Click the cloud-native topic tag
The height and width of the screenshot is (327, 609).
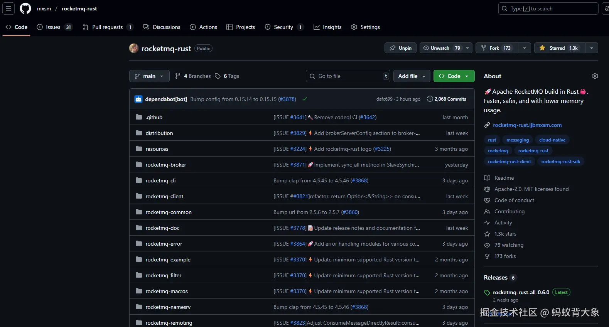(552, 140)
